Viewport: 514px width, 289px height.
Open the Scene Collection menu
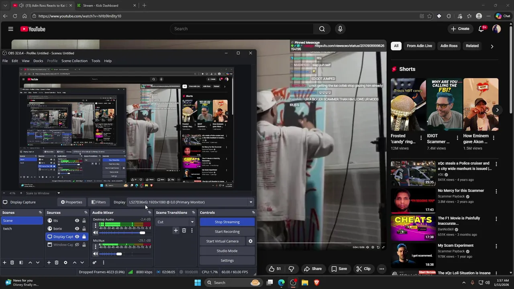coord(74,61)
